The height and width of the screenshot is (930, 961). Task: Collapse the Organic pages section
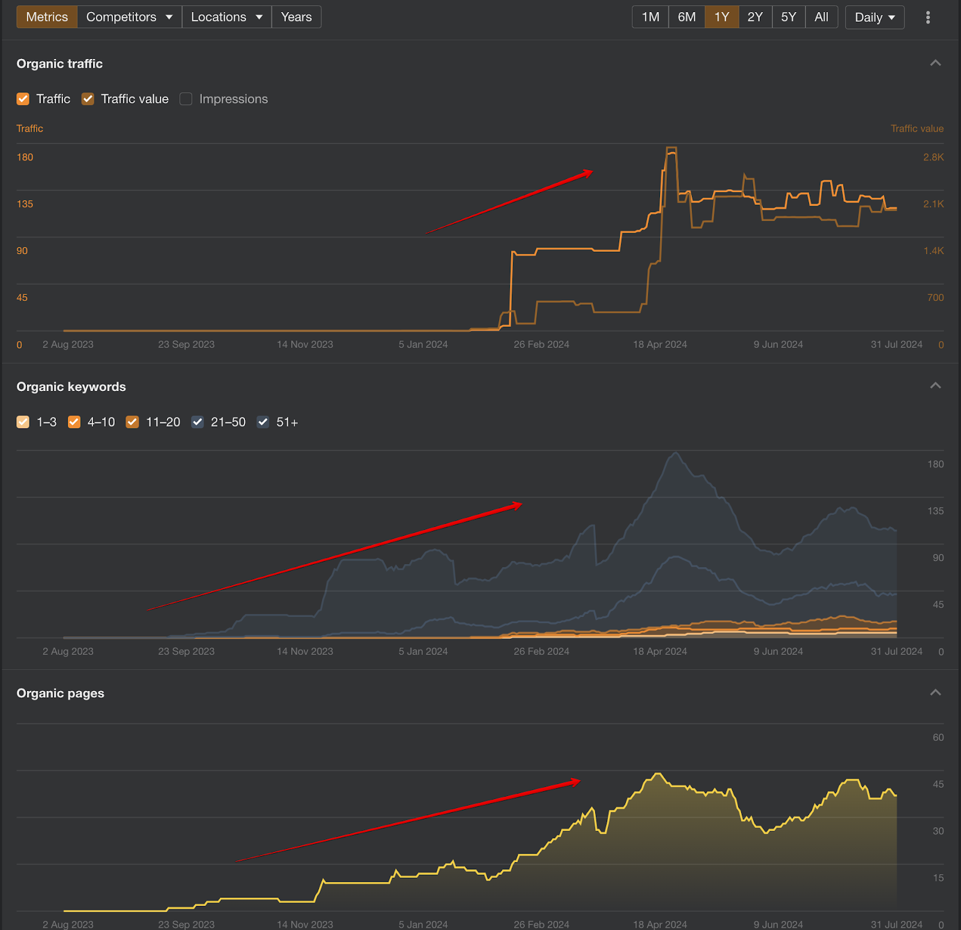click(935, 693)
